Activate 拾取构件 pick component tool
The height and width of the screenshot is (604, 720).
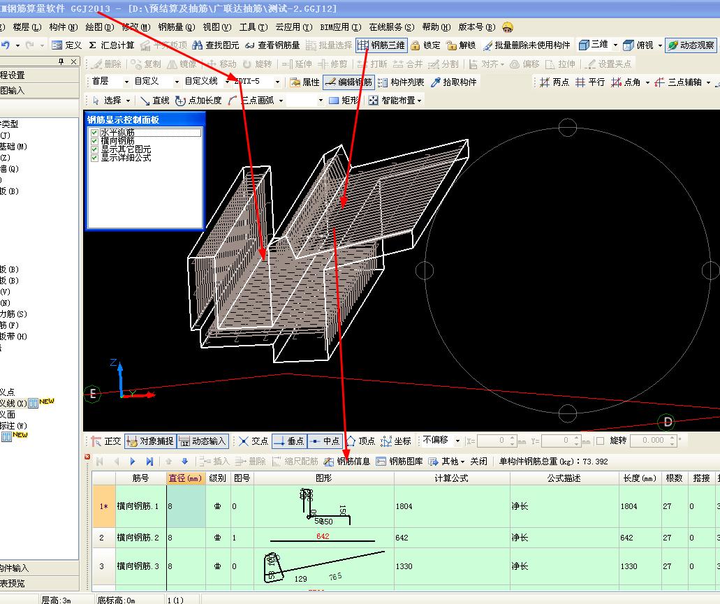(x=454, y=82)
